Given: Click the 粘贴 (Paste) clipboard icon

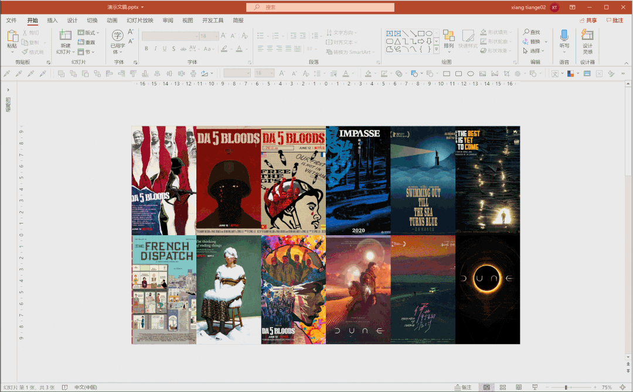Looking at the screenshot, I should tap(12, 36).
